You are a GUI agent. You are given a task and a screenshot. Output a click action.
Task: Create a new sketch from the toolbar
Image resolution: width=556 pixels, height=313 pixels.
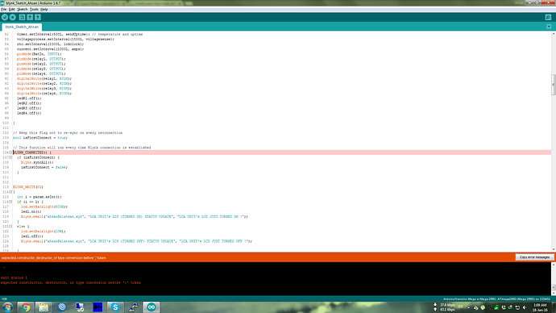coord(22,17)
